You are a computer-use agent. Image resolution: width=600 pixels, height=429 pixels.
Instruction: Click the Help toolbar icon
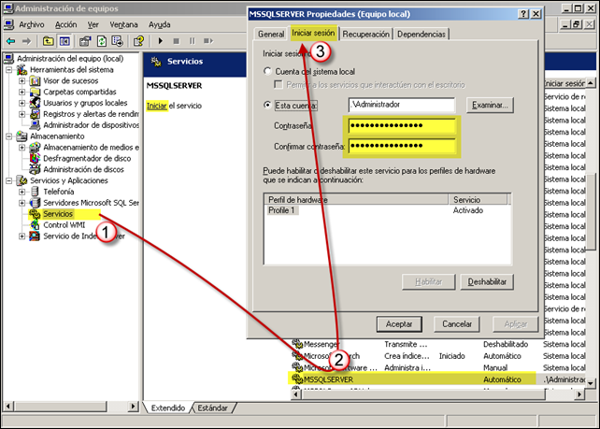(x=138, y=41)
